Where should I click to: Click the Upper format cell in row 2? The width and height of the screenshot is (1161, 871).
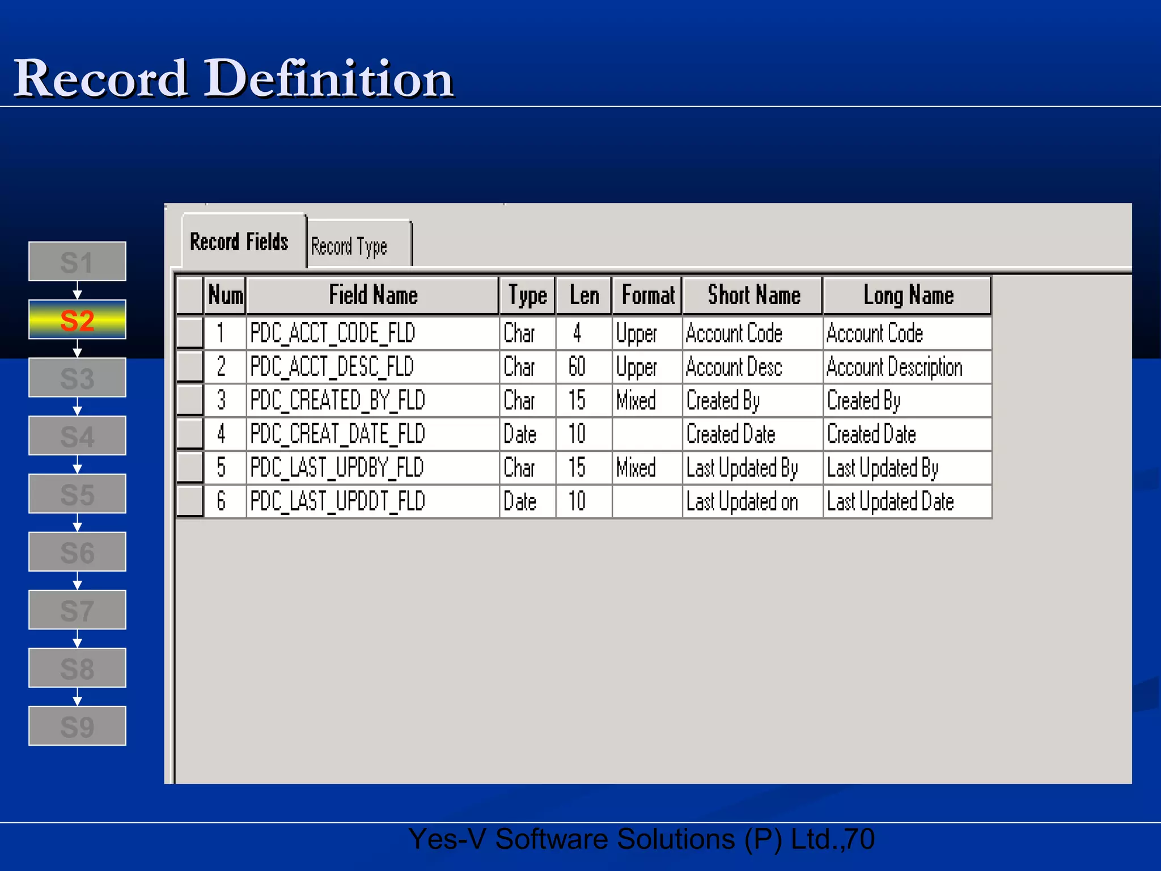[647, 366]
